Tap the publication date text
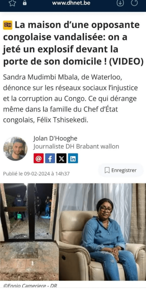 point(36,174)
